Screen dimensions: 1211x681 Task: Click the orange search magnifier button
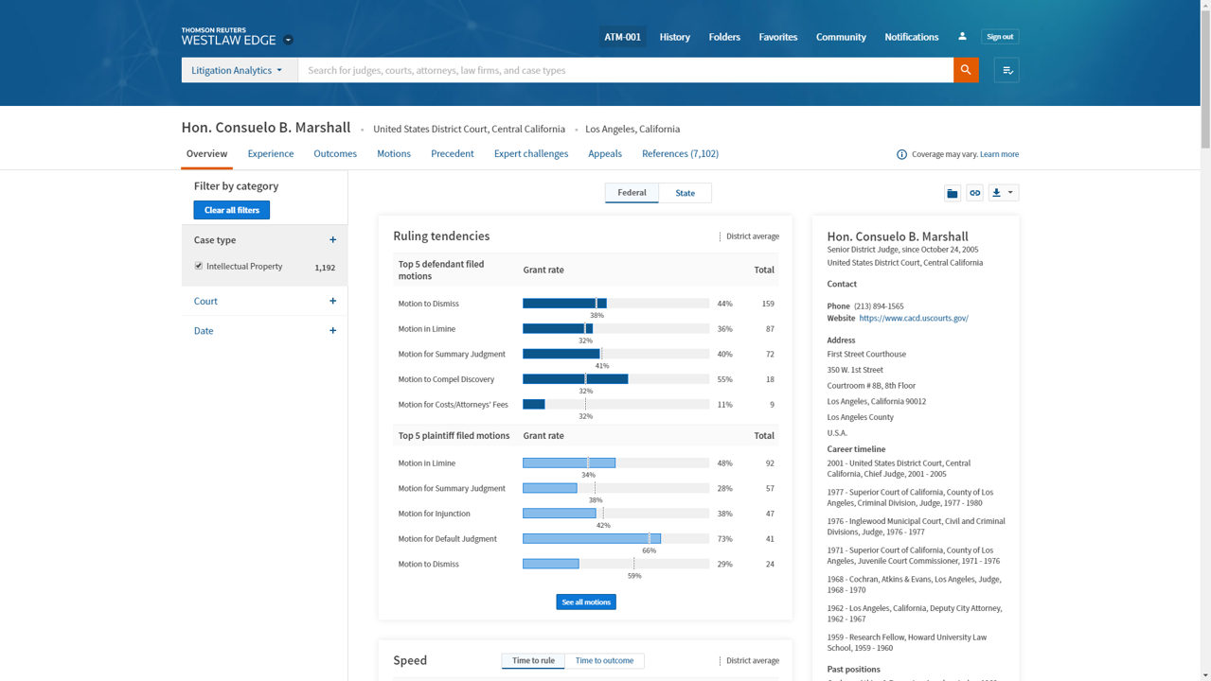click(x=966, y=70)
